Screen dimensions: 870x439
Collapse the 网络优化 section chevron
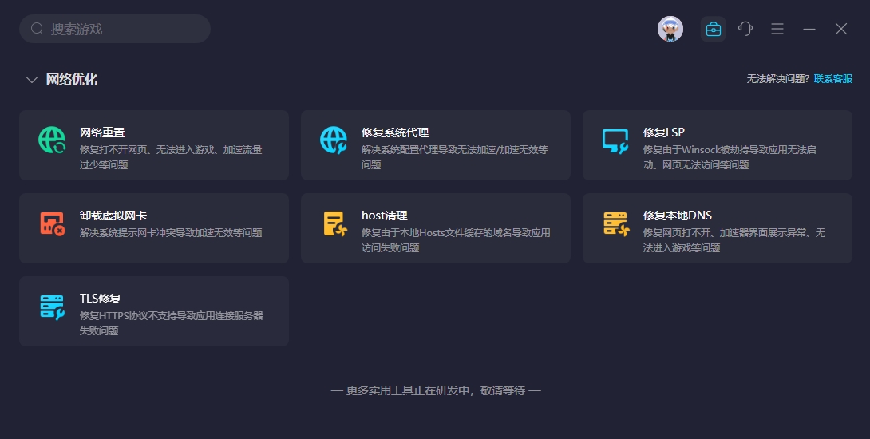32,80
